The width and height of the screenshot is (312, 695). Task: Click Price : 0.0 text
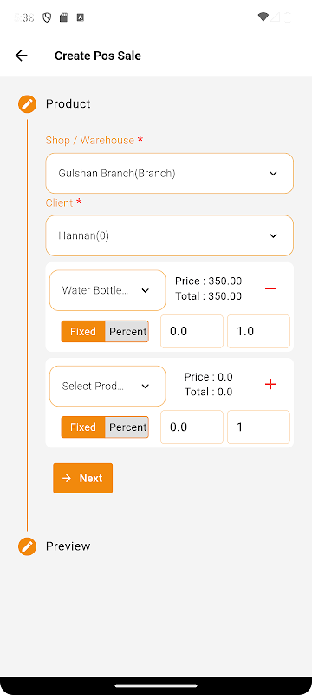click(x=209, y=377)
